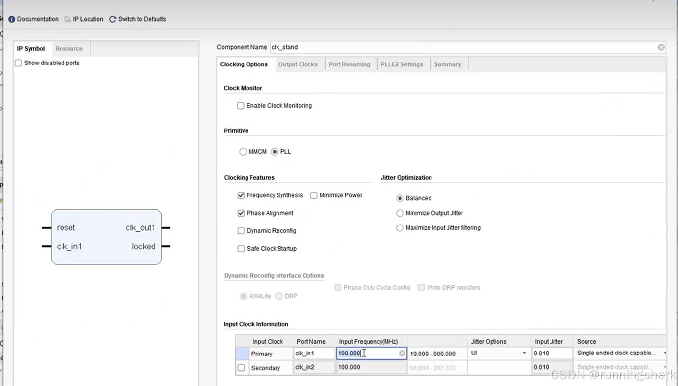Click the clk_out1 port on IP symbol
678x386 pixels.
(140, 228)
